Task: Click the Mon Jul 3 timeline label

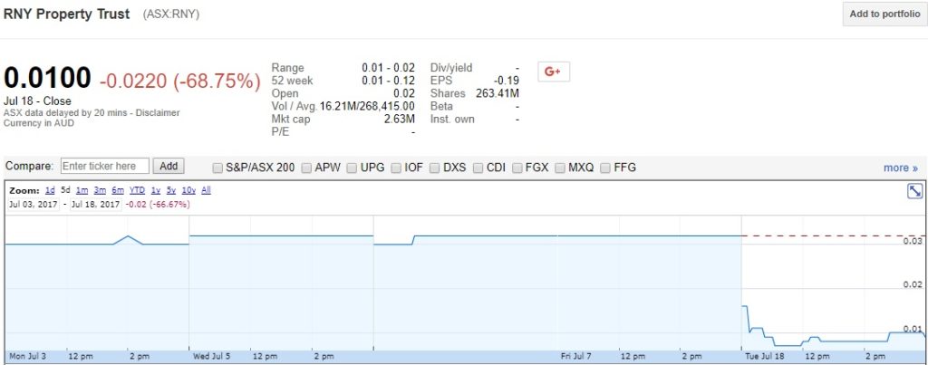Action: click(x=28, y=357)
